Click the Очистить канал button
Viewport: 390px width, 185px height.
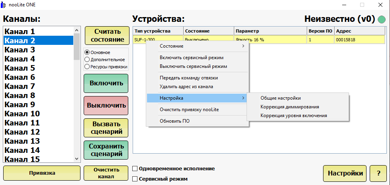[x=106, y=173]
